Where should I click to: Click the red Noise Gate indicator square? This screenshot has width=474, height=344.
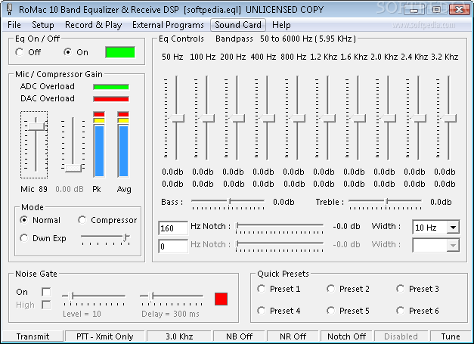pyautogui.click(x=222, y=299)
